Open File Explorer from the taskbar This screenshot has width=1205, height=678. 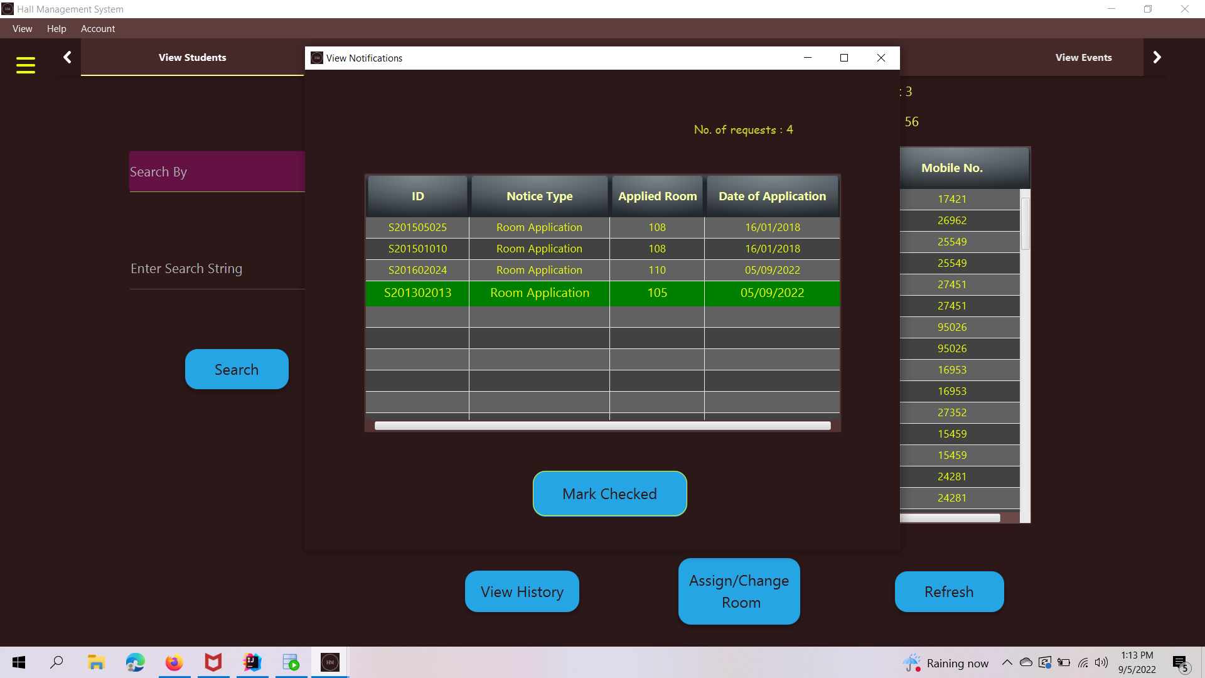[x=95, y=662]
